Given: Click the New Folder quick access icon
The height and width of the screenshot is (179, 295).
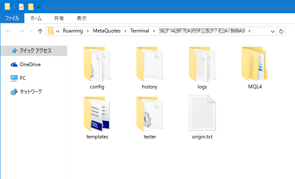Looking at the screenshot, I should (x=31, y=7).
